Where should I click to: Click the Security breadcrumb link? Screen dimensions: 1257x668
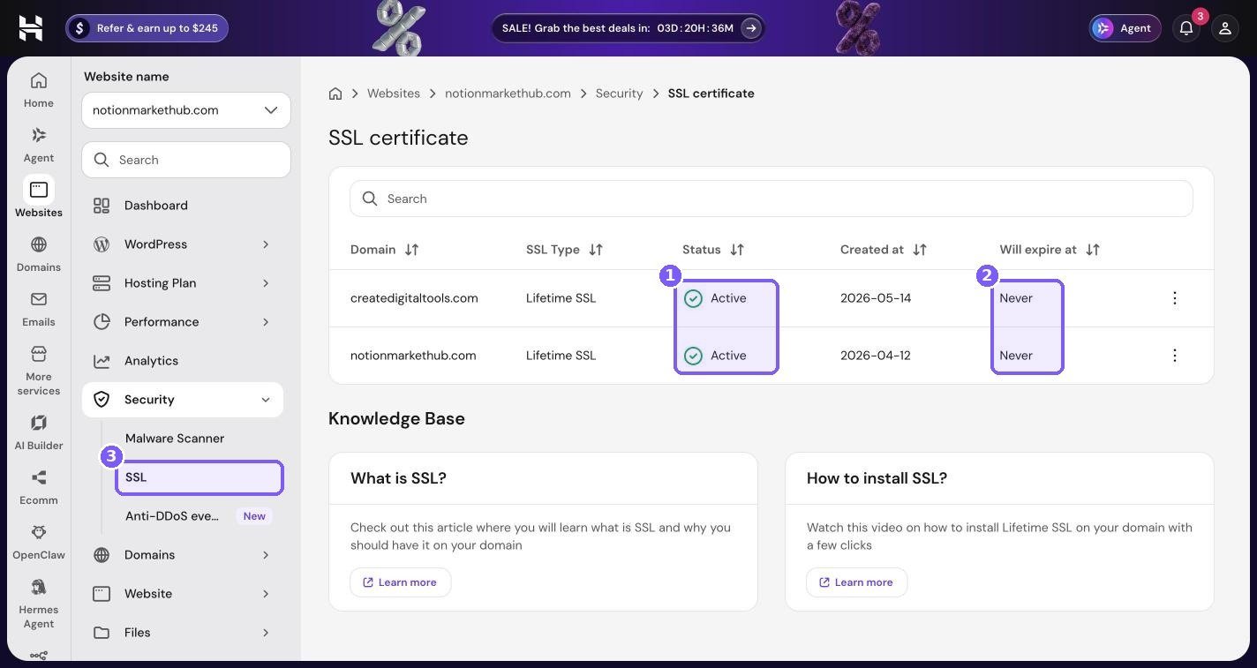(619, 94)
